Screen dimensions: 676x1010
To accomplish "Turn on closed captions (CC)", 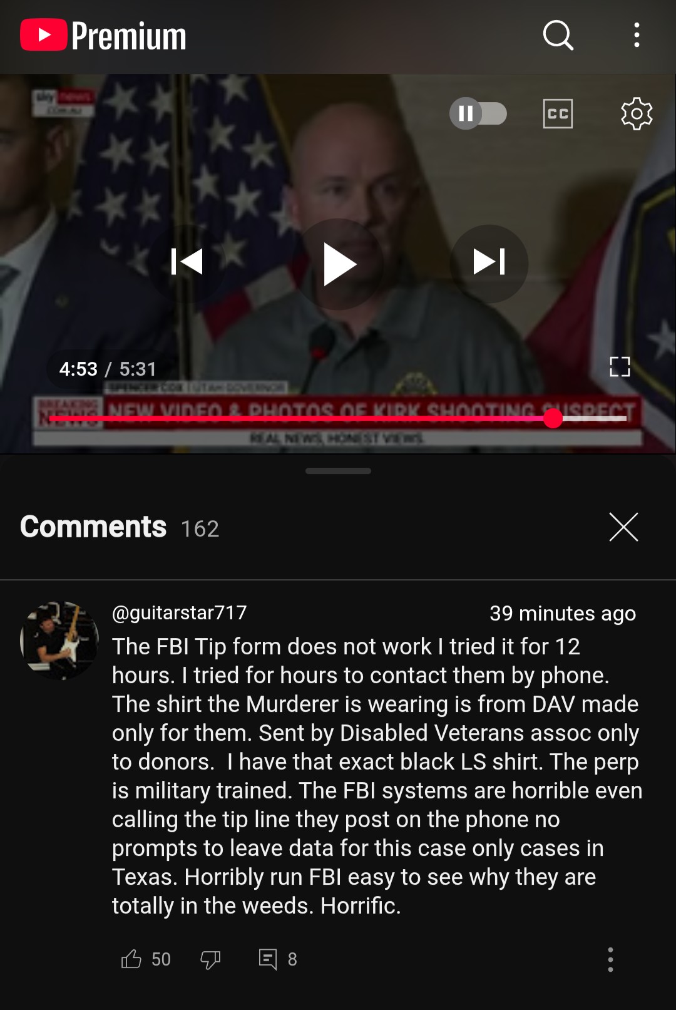I will click(x=558, y=113).
